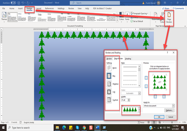Click the Help question mark in dialog
Screen dimensions: 187x131
pyautogui.click(x=167, y=53)
